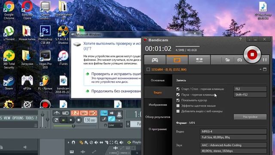
Task: Stop recording with the red round button
Action: point(252,55)
